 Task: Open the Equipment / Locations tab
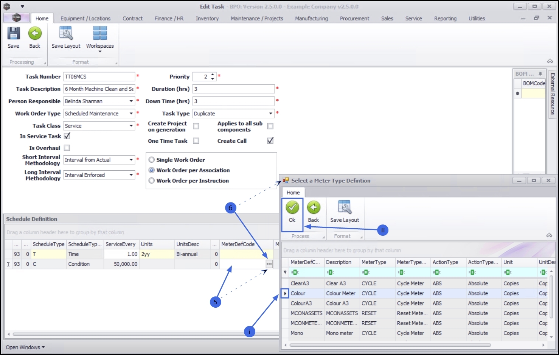tap(85, 18)
